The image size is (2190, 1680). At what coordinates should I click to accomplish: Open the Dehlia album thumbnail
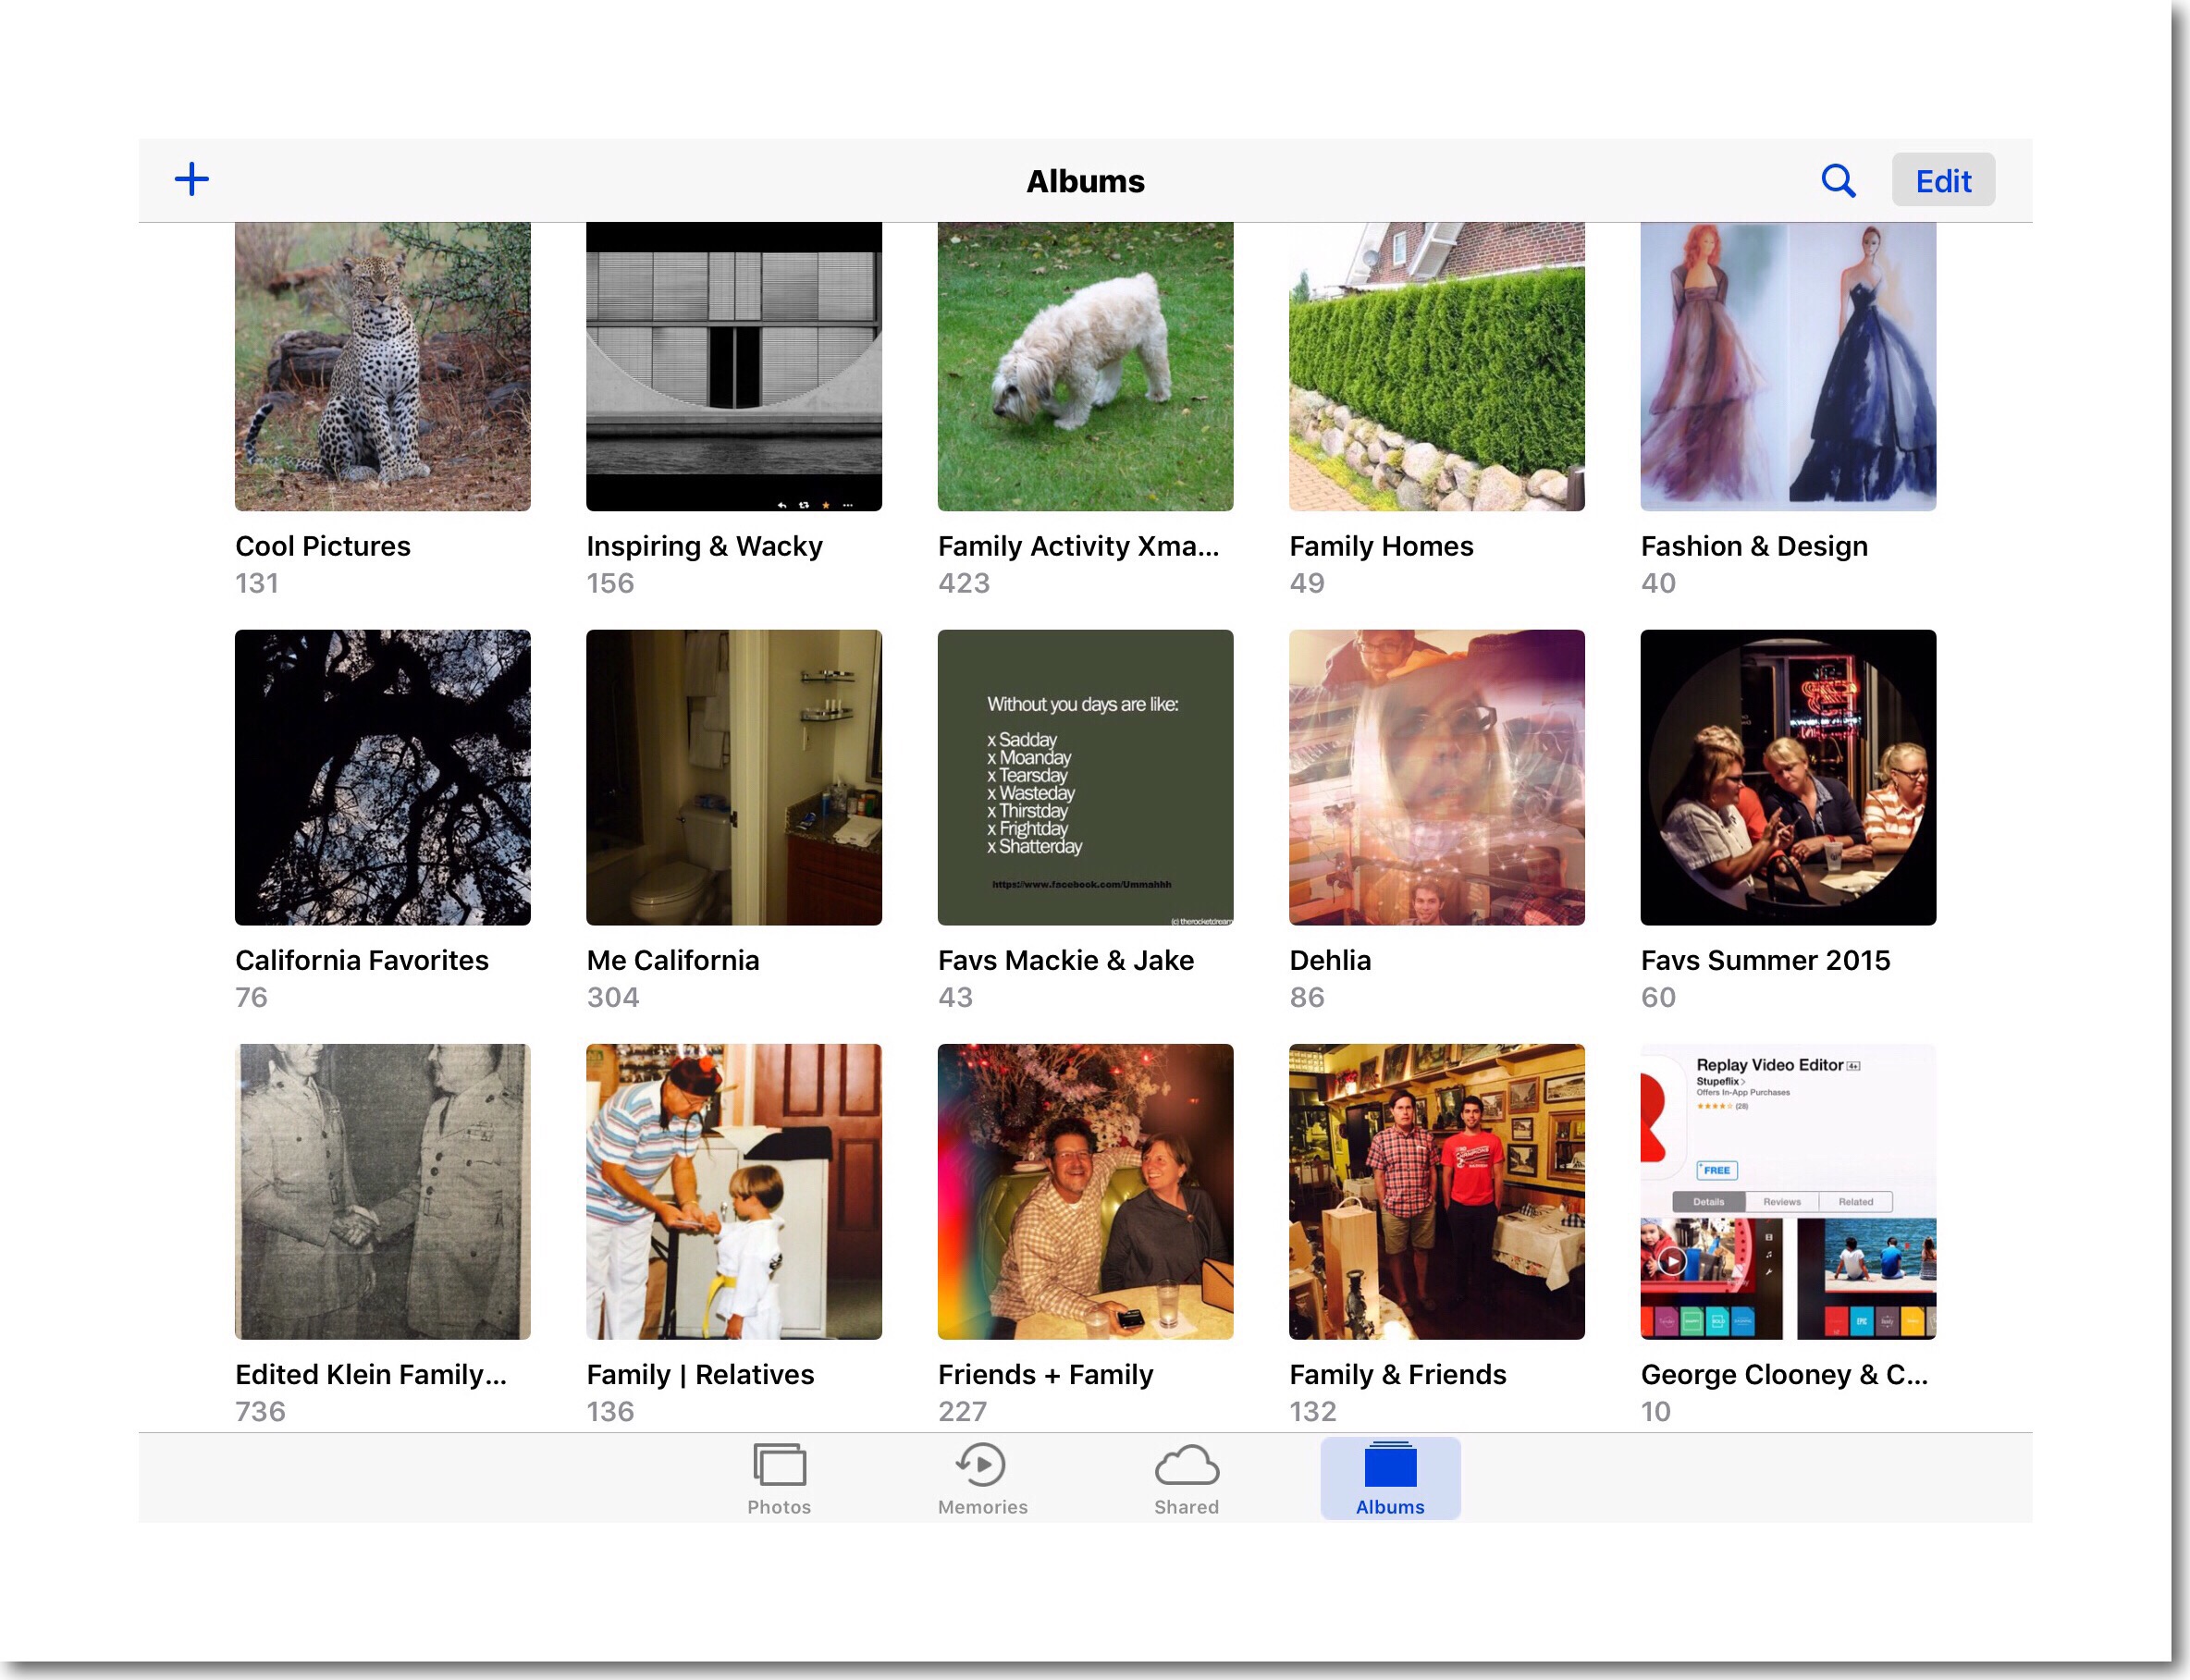pyautogui.click(x=1436, y=777)
